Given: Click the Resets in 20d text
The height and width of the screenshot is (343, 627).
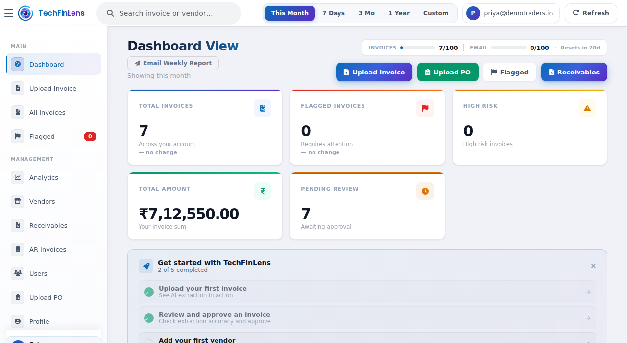Looking at the screenshot, I should (580, 48).
